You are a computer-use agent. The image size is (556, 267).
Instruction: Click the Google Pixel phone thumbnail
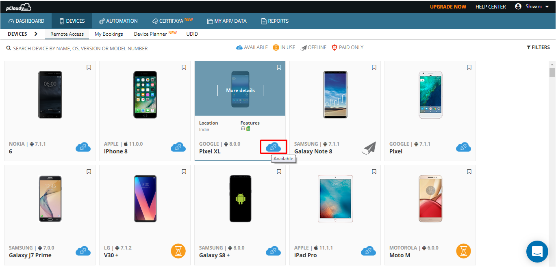(430, 95)
